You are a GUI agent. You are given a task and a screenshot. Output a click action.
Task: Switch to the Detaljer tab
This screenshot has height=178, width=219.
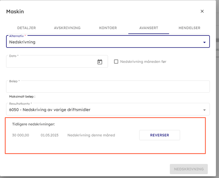(27, 28)
